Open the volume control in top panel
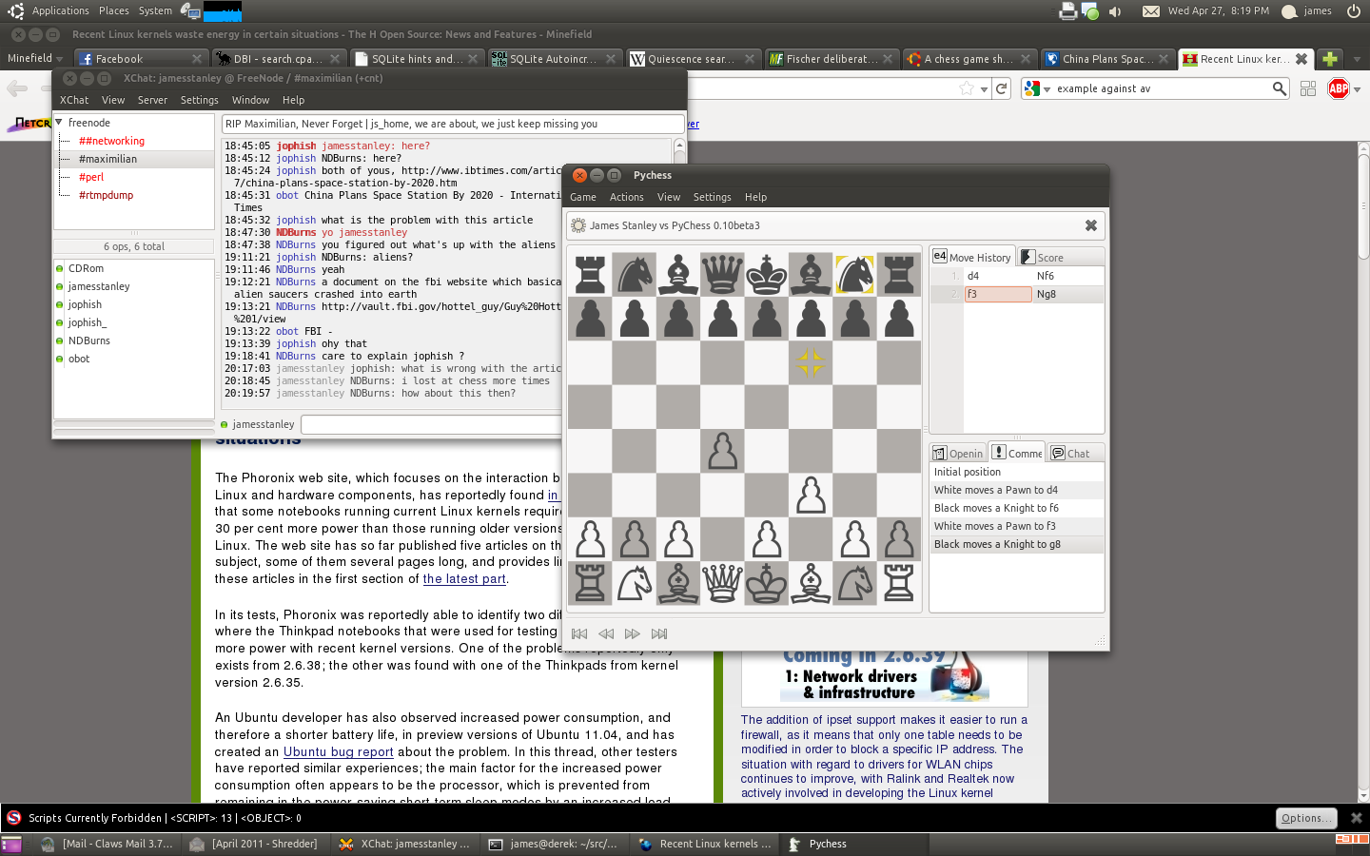Screen dimensions: 1370x856 click(1115, 11)
